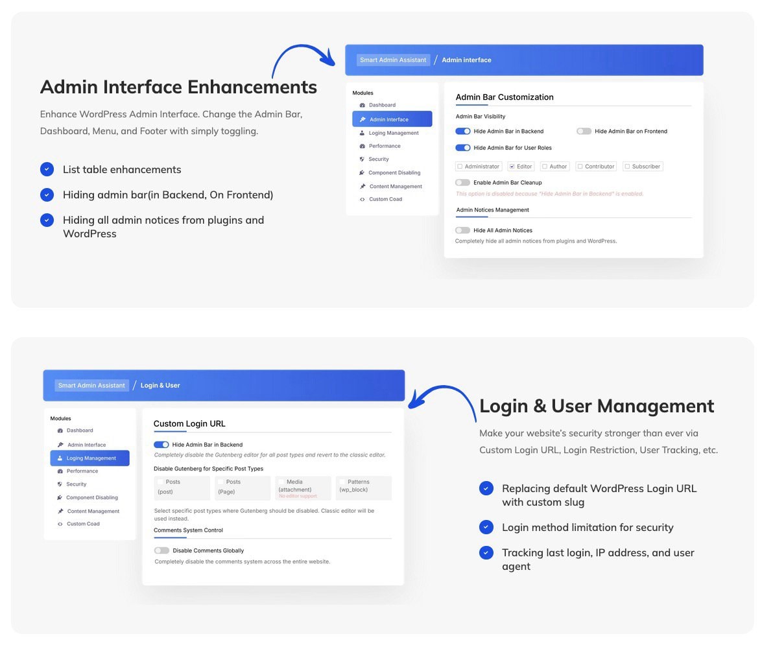
Task: Select Security in the Login & User sidebar
Action: click(76, 484)
